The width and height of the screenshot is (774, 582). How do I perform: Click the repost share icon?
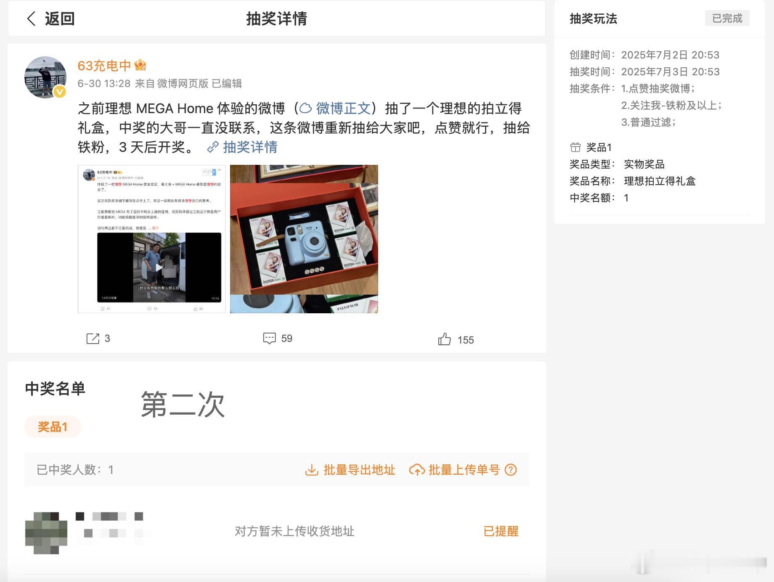(93, 339)
